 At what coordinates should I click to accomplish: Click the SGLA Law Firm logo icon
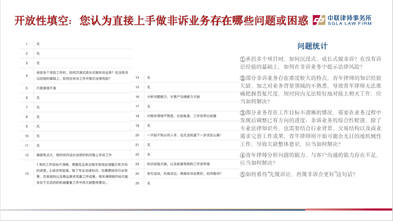319,20
